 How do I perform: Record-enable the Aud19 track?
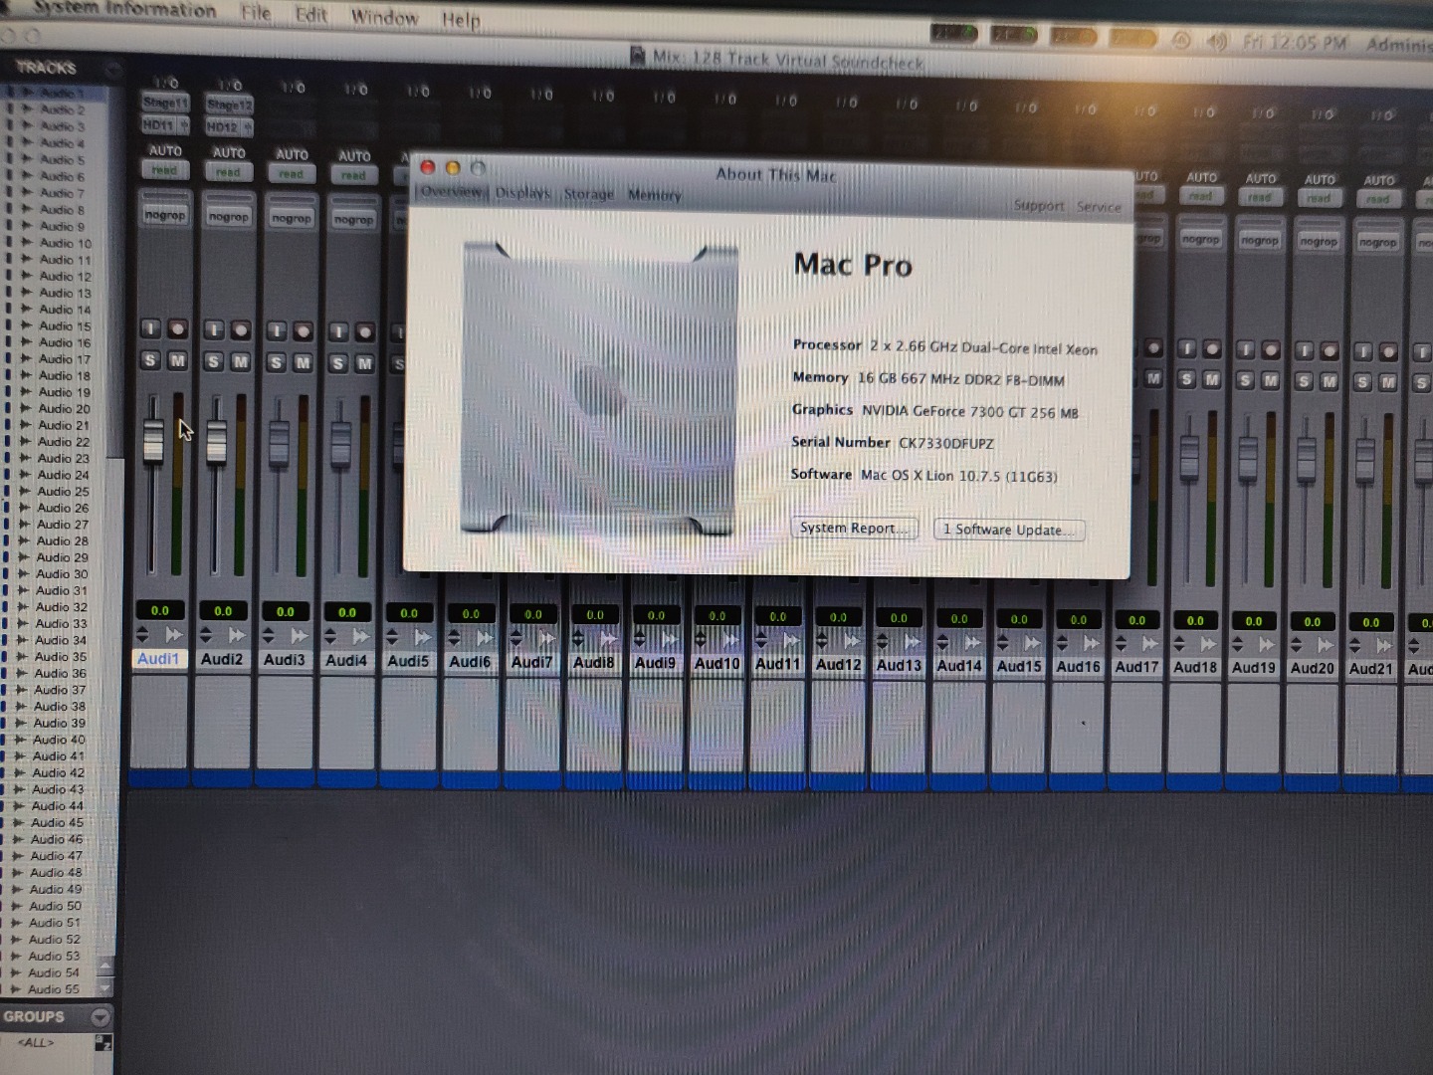coord(1271,350)
